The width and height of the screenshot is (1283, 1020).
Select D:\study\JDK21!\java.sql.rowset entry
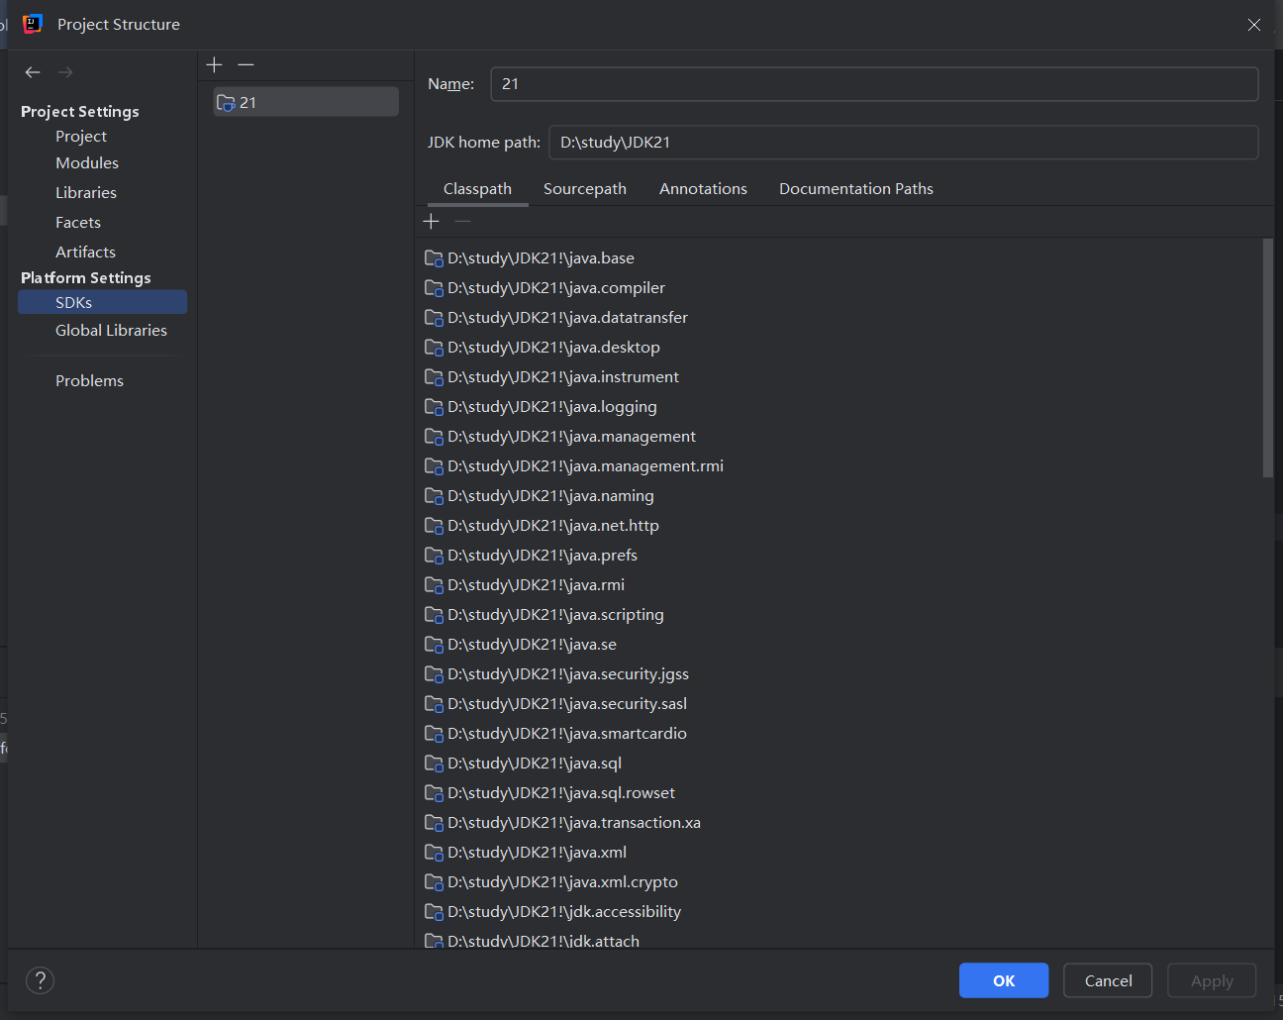(x=560, y=793)
